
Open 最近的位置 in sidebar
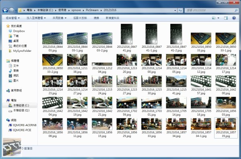(18, 46)
